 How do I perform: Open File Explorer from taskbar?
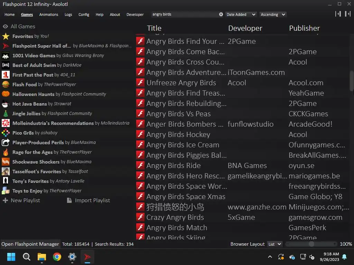(x=42, y=257)
